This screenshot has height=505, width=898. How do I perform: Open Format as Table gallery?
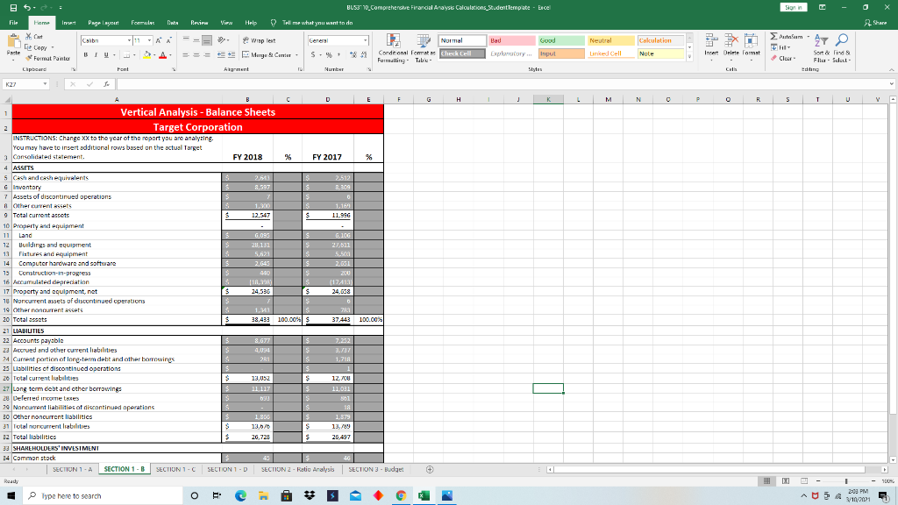pos(424,48)
